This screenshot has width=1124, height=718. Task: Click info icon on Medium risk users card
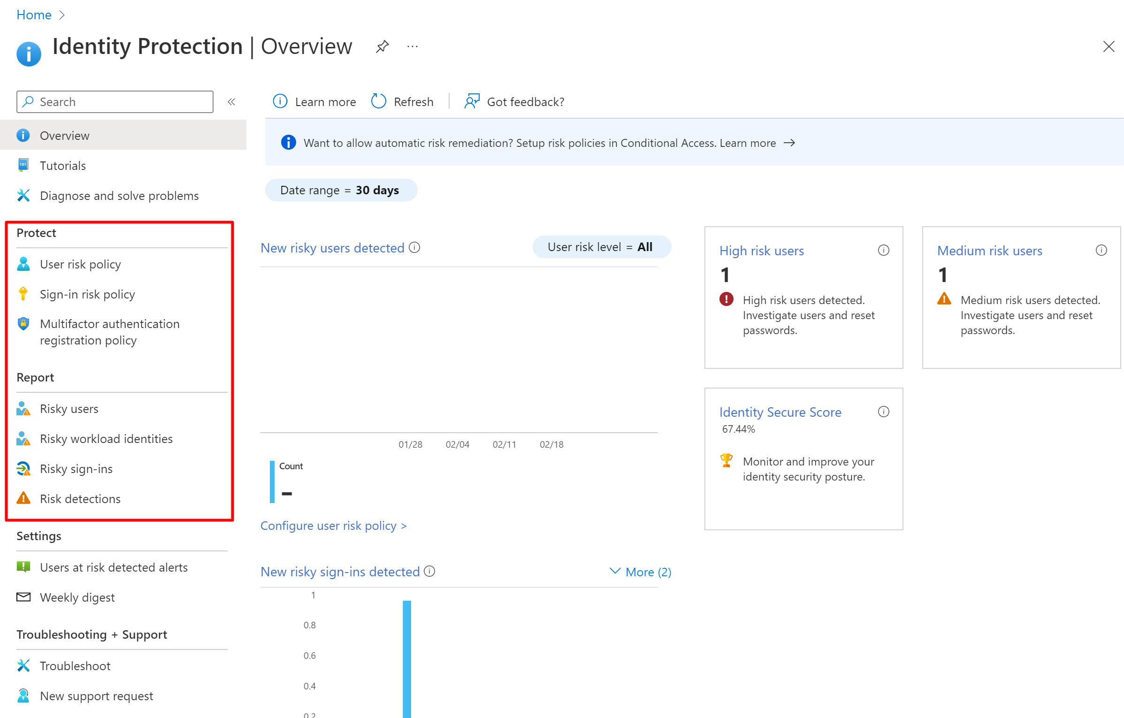(1101, 250)
